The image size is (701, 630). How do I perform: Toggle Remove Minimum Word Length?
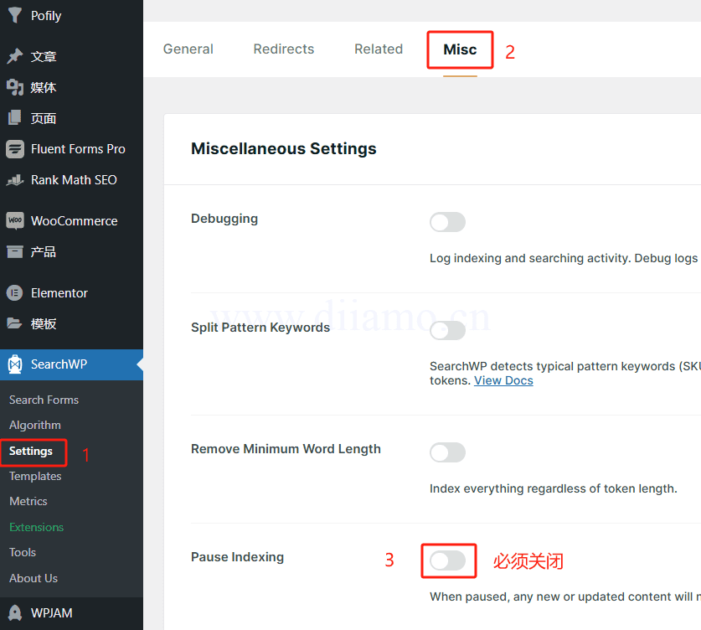[447, 452]
